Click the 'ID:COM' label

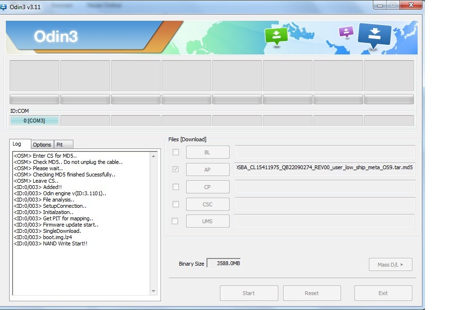pyautogui.click(x=19, y=111)
